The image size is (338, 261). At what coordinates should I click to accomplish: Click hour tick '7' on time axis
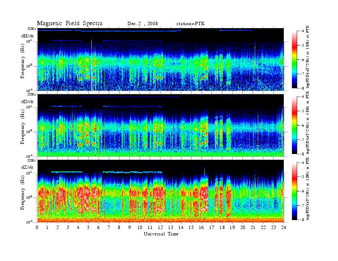pos(109,227)
